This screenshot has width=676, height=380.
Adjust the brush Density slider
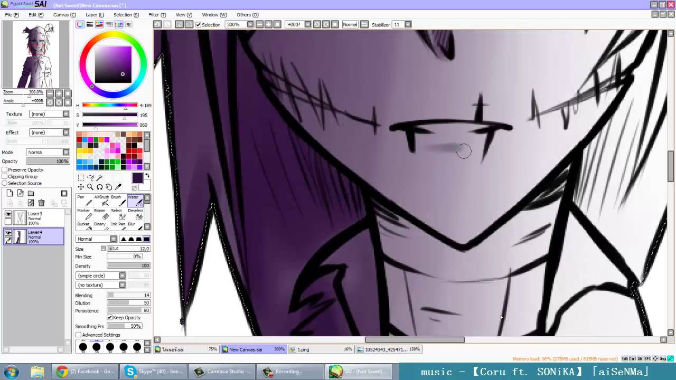coord(128,266)
